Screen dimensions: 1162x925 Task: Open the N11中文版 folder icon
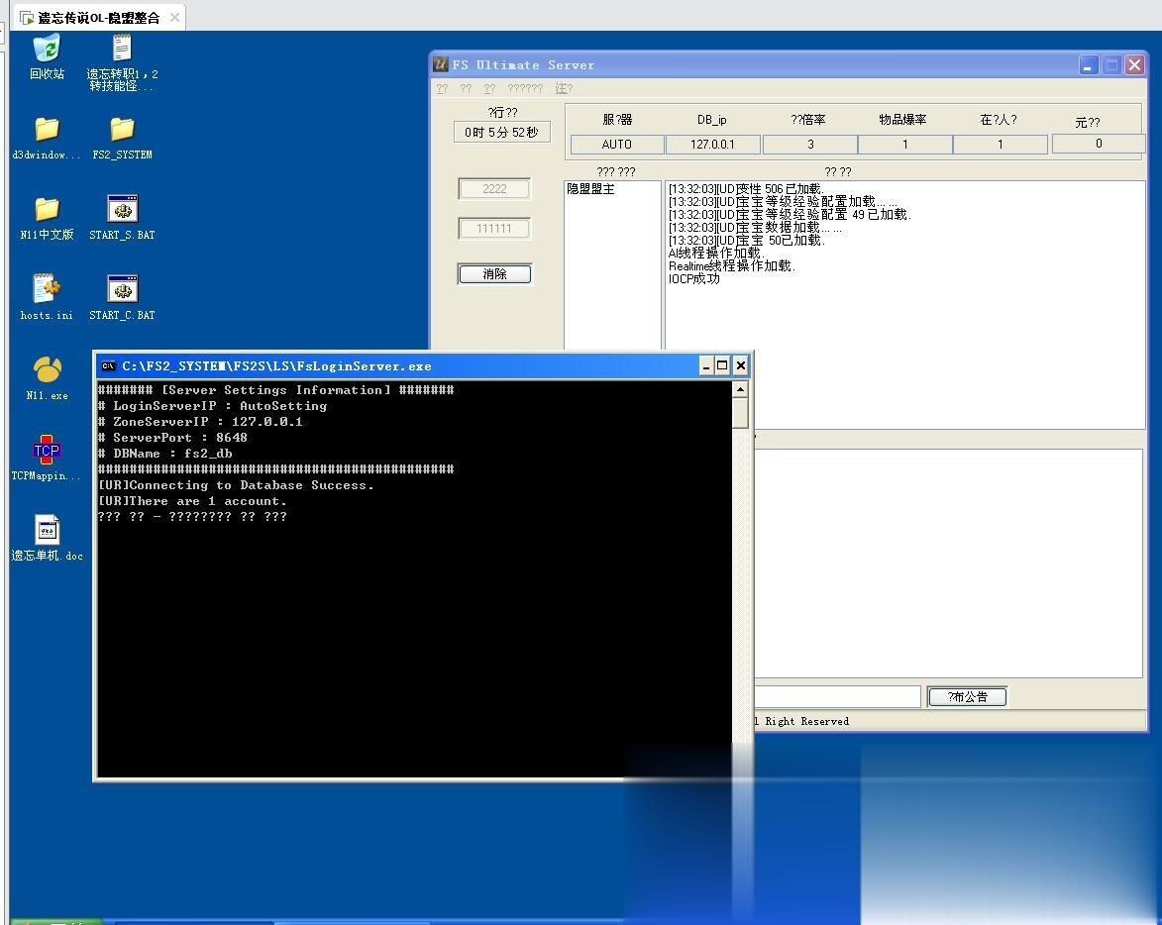click(47, 218)
